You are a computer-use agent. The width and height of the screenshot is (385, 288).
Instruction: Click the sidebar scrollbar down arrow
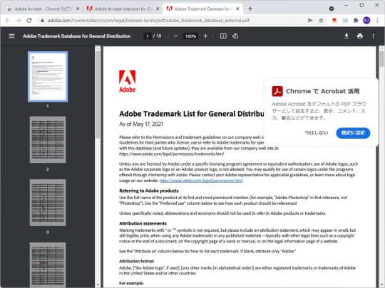(98, 284)
